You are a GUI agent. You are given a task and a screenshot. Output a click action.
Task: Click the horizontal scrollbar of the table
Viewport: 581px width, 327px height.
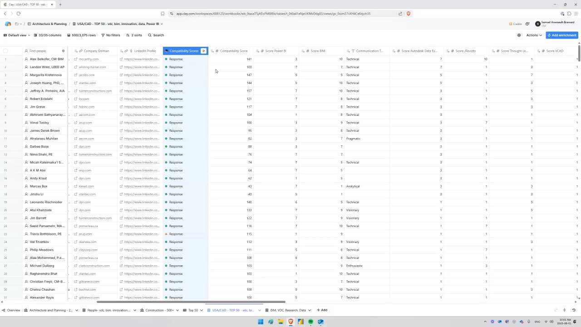pos(191,302)
